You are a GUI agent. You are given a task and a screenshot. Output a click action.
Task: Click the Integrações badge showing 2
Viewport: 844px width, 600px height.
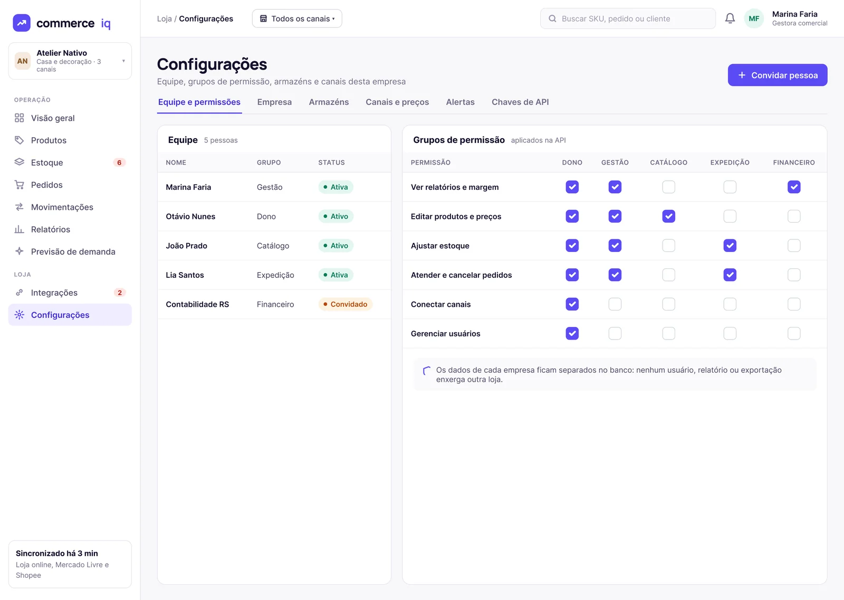click(120, 293)
